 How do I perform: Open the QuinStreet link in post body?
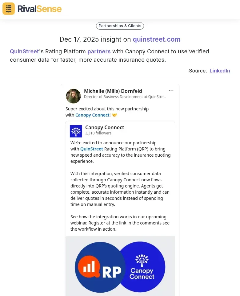pos(91,149)
